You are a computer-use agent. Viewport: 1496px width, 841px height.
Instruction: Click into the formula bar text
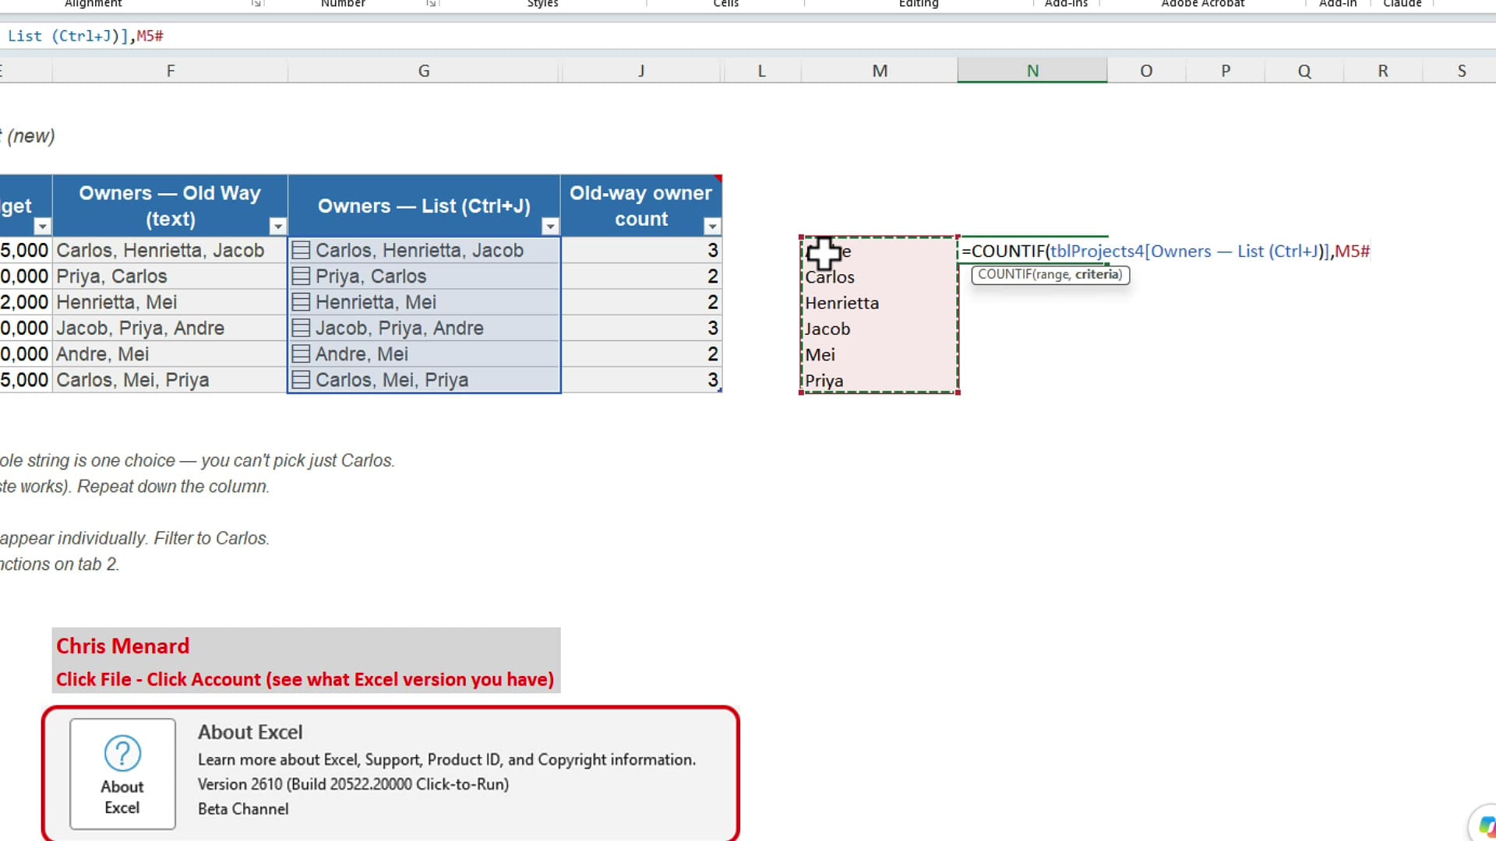click(x=85, y=36)
